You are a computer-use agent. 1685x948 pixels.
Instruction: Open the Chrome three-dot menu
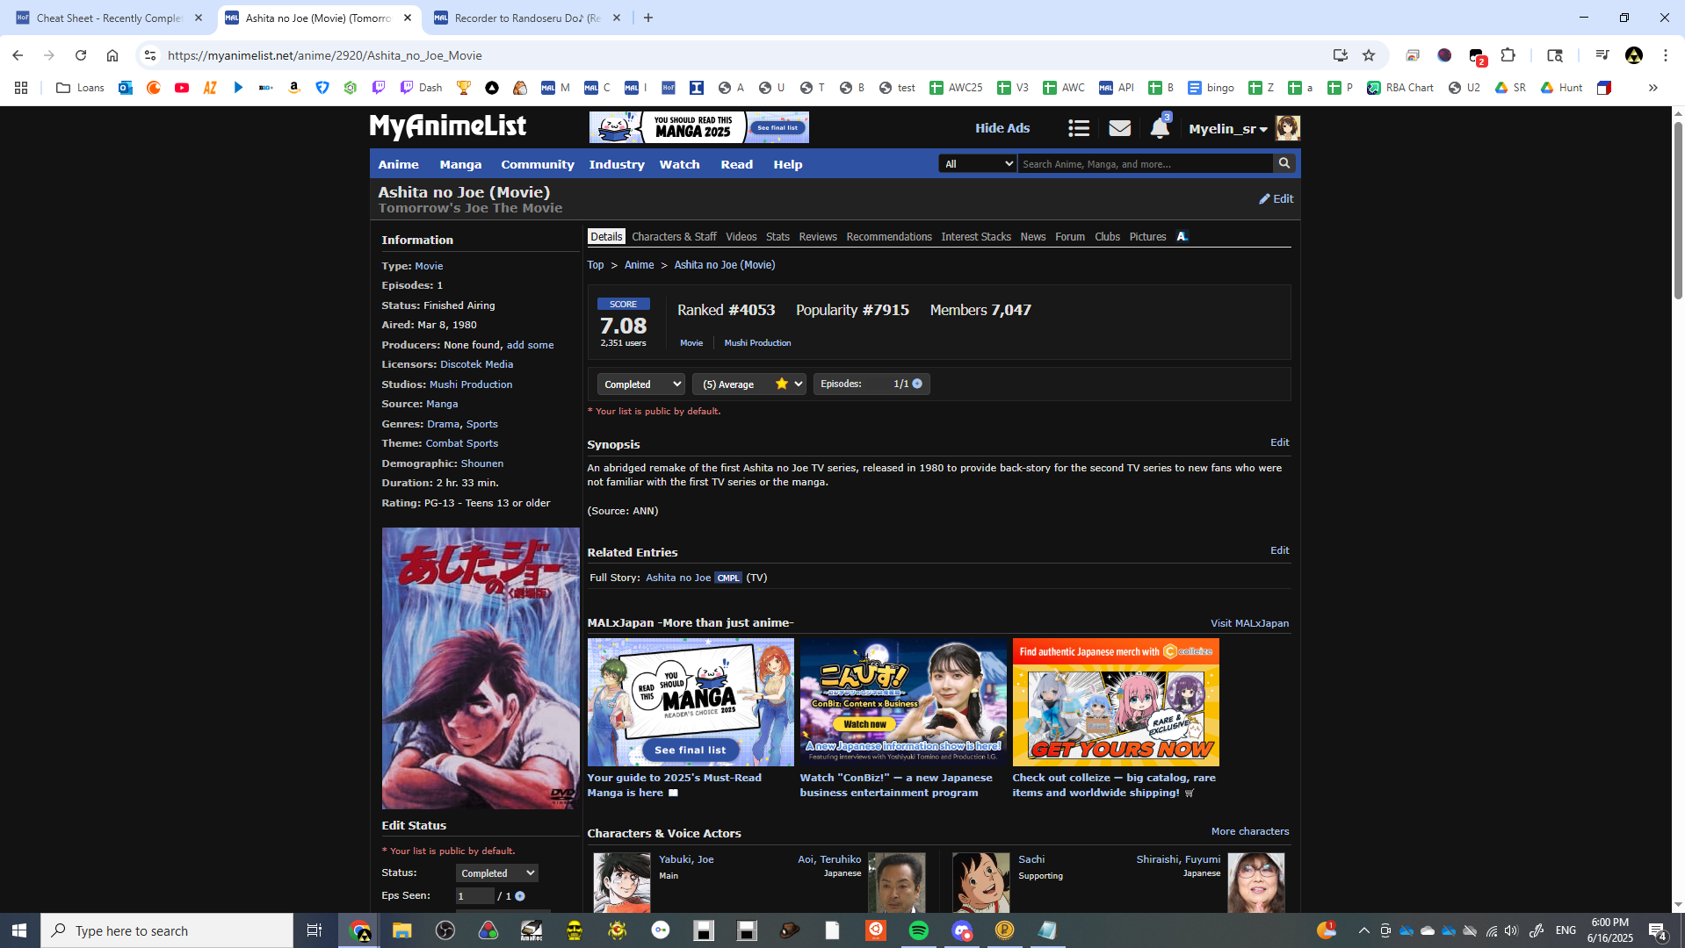pos(1666,55)
